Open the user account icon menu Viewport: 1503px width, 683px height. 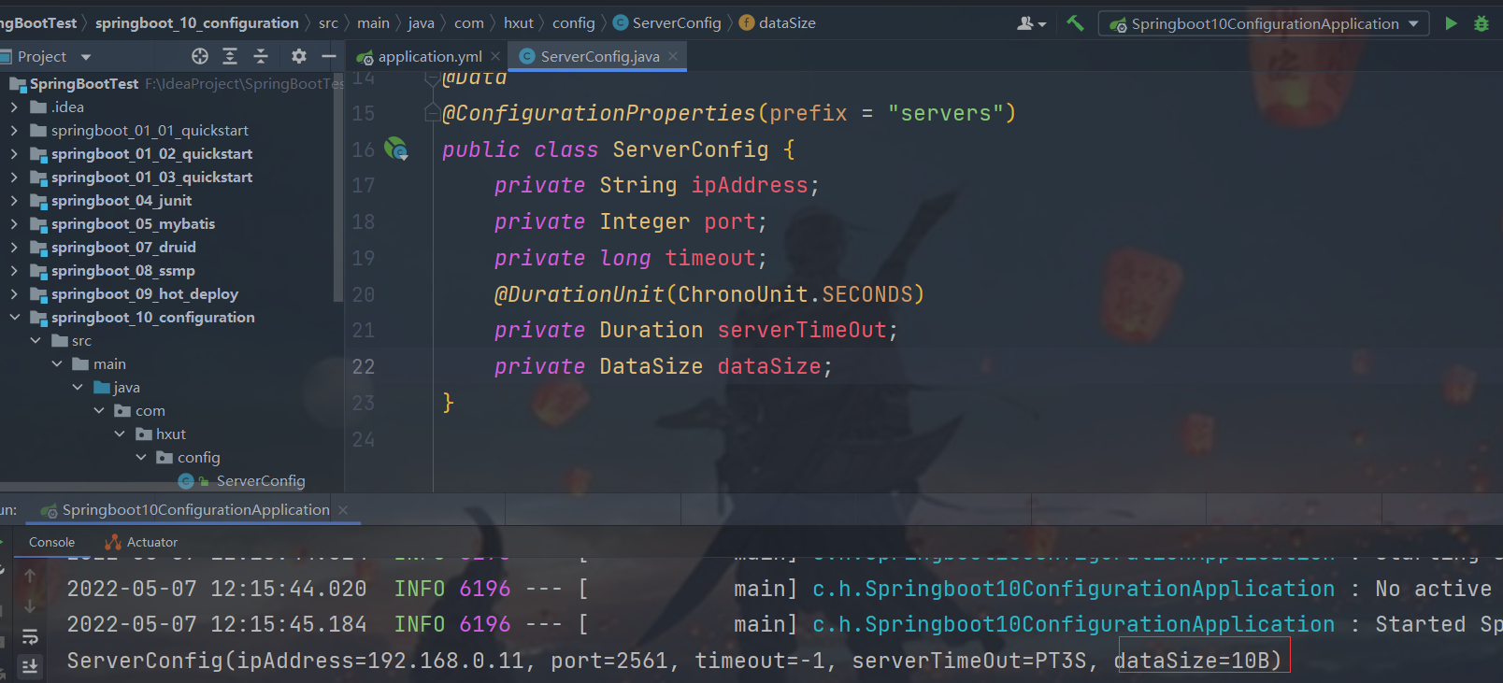click(x=1031, y=23)
